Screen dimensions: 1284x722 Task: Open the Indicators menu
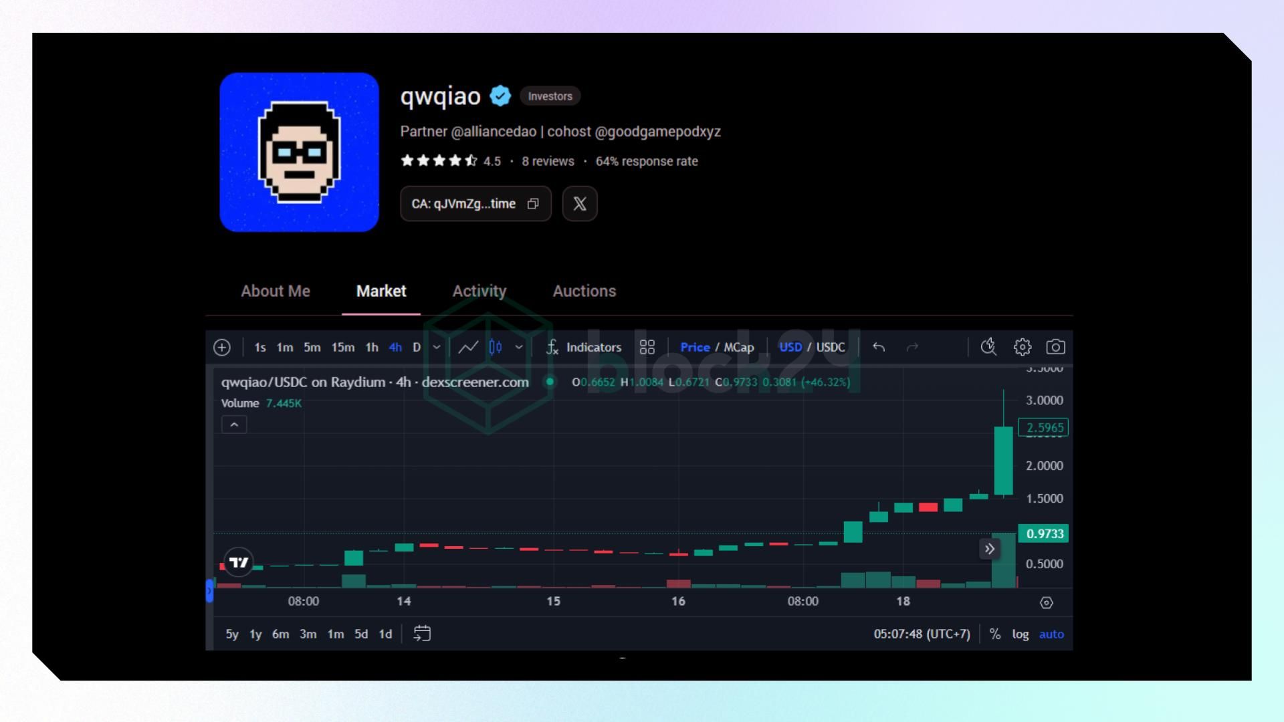point(584,347)
